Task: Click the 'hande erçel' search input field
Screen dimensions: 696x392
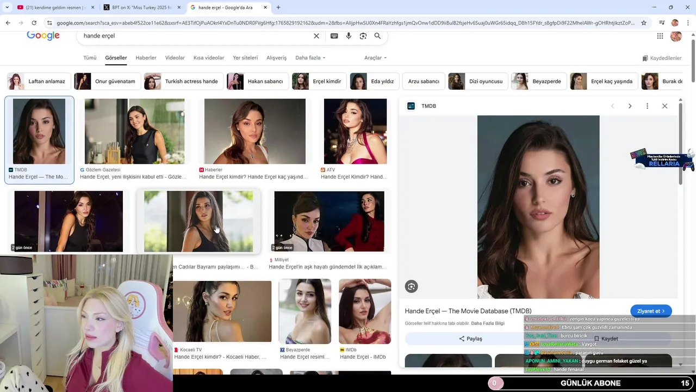Action: (x=196, y=36)
